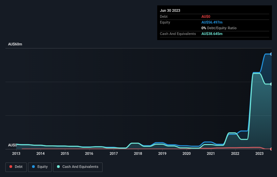Click the 0% Debt/Equity Ratio text
The image size is (277, 177).
(219, 28)
